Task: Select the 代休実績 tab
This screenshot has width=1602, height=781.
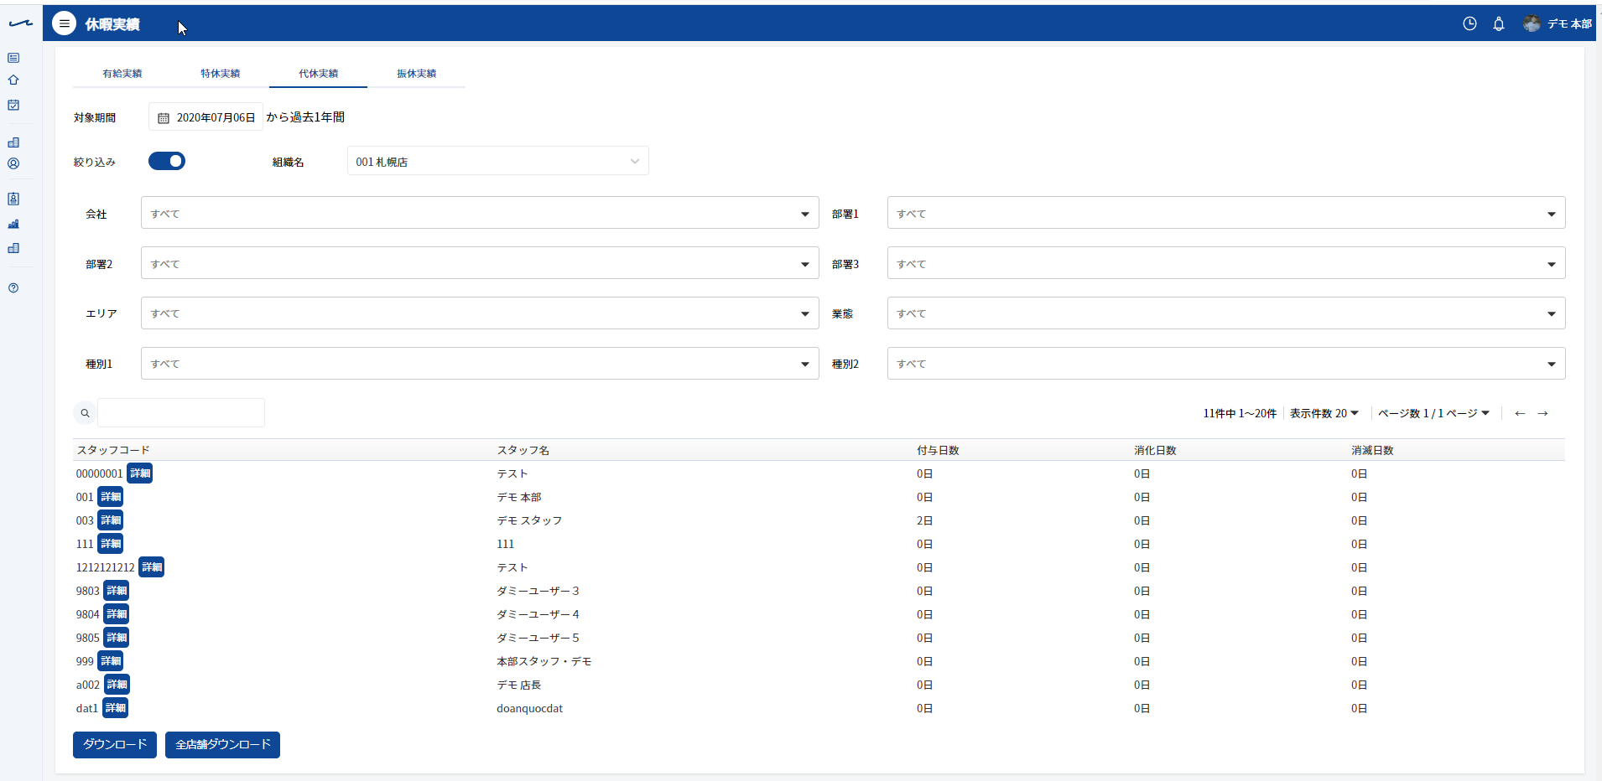Action: [x=319, y=74]
